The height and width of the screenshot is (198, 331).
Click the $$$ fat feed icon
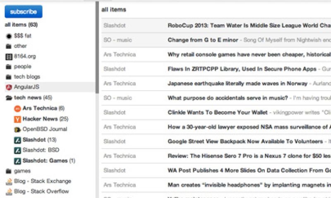coord(9,36)
